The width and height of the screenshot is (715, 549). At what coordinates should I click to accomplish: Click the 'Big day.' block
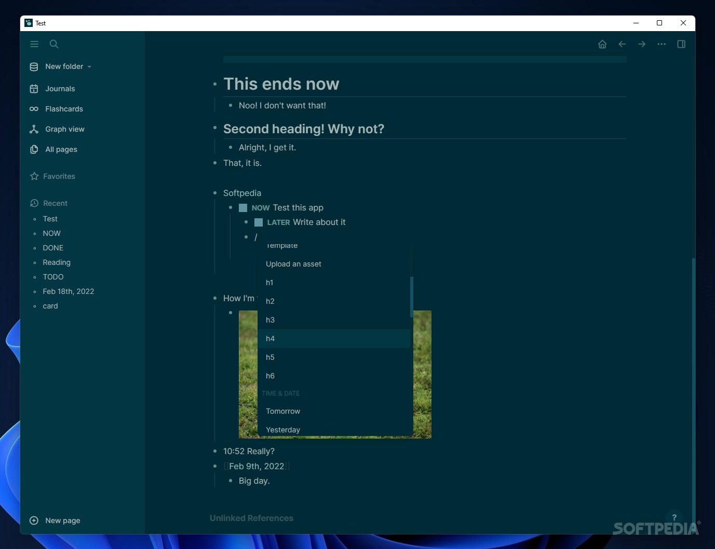[x=254, y=481]
